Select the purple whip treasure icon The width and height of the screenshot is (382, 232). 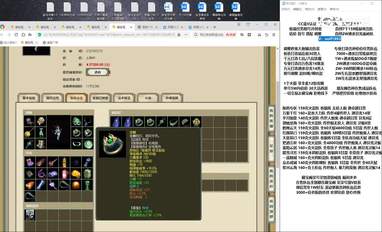41,173
